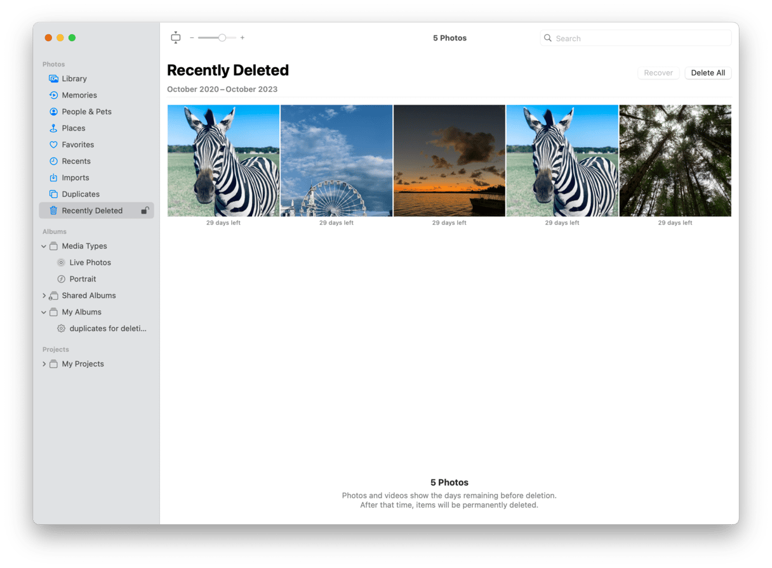772x568 pixels.
Task: Click the minus zoom out icon
Action: coord(192,38)
